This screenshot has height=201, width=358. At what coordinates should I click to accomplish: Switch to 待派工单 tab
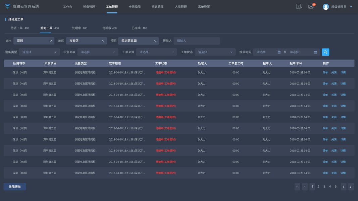[20, 28]
